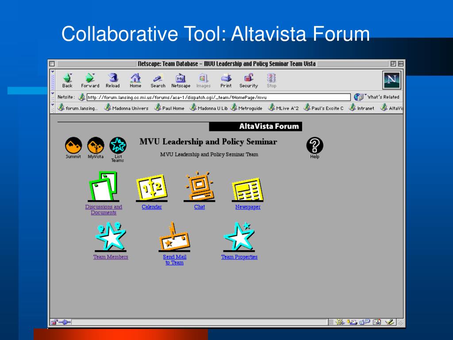Screen dimensions: 453x340
Task: Click the yellow Calendar icon
Action: (152, 187)
